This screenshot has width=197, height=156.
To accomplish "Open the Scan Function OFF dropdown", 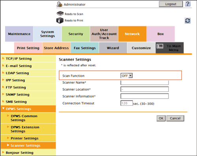I will [126, 76].
